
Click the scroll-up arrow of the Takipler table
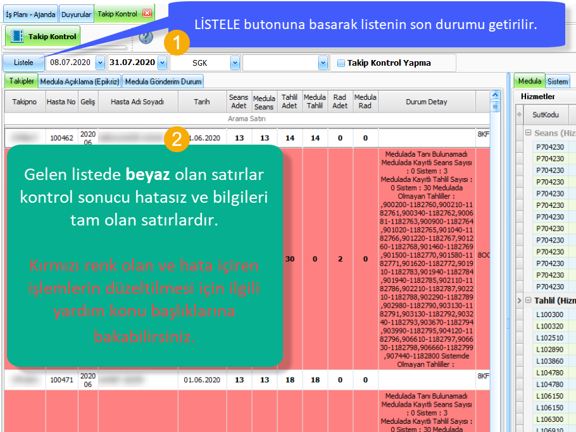click(x=495, y=95)
